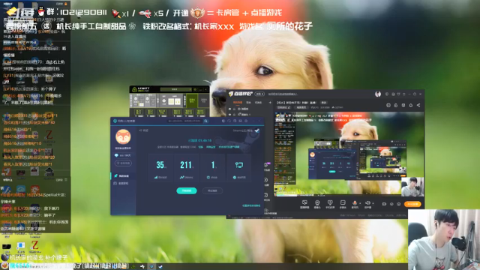Viewport: 480px width, 270px height.
Task: Click the 211 stat card
Action: (187, 168)
